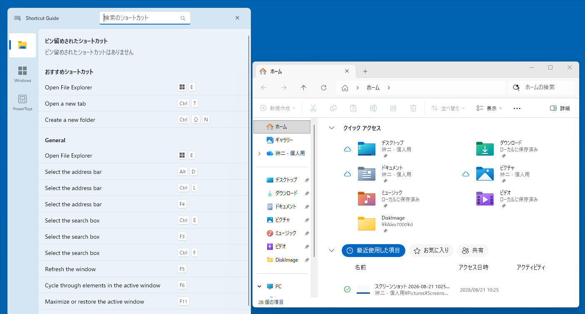
Task: Open the 表示 view dropdown
Action: [x=489, y=108]
